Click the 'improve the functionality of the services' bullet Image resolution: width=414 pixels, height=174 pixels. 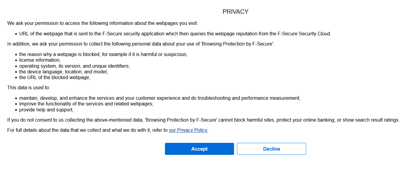[86, 104]
